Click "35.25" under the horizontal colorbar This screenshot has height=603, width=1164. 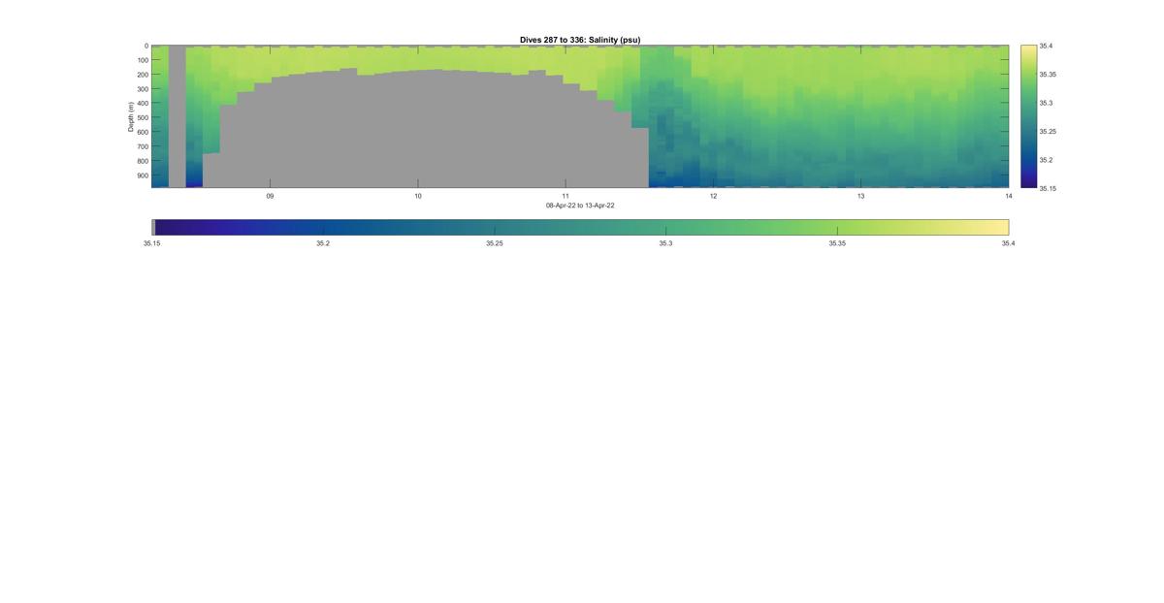495,243
